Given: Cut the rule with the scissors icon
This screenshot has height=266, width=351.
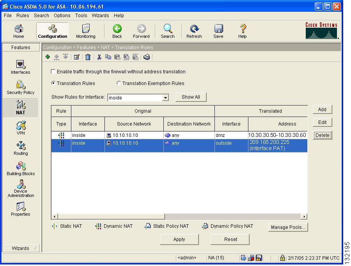Looking at the screenshot, I should (x=99, y=57).
